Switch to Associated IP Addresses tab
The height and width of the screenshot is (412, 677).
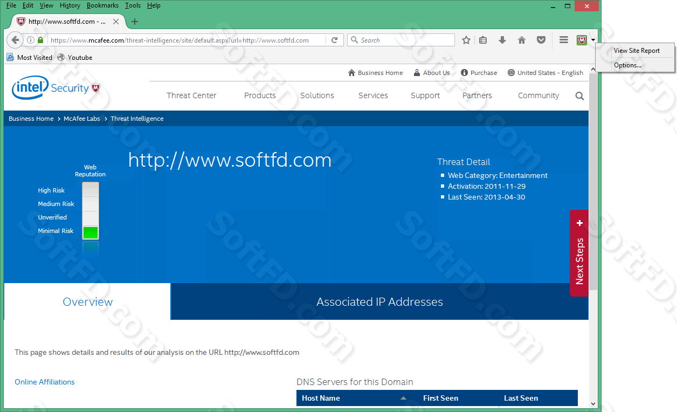coord(379,301)
